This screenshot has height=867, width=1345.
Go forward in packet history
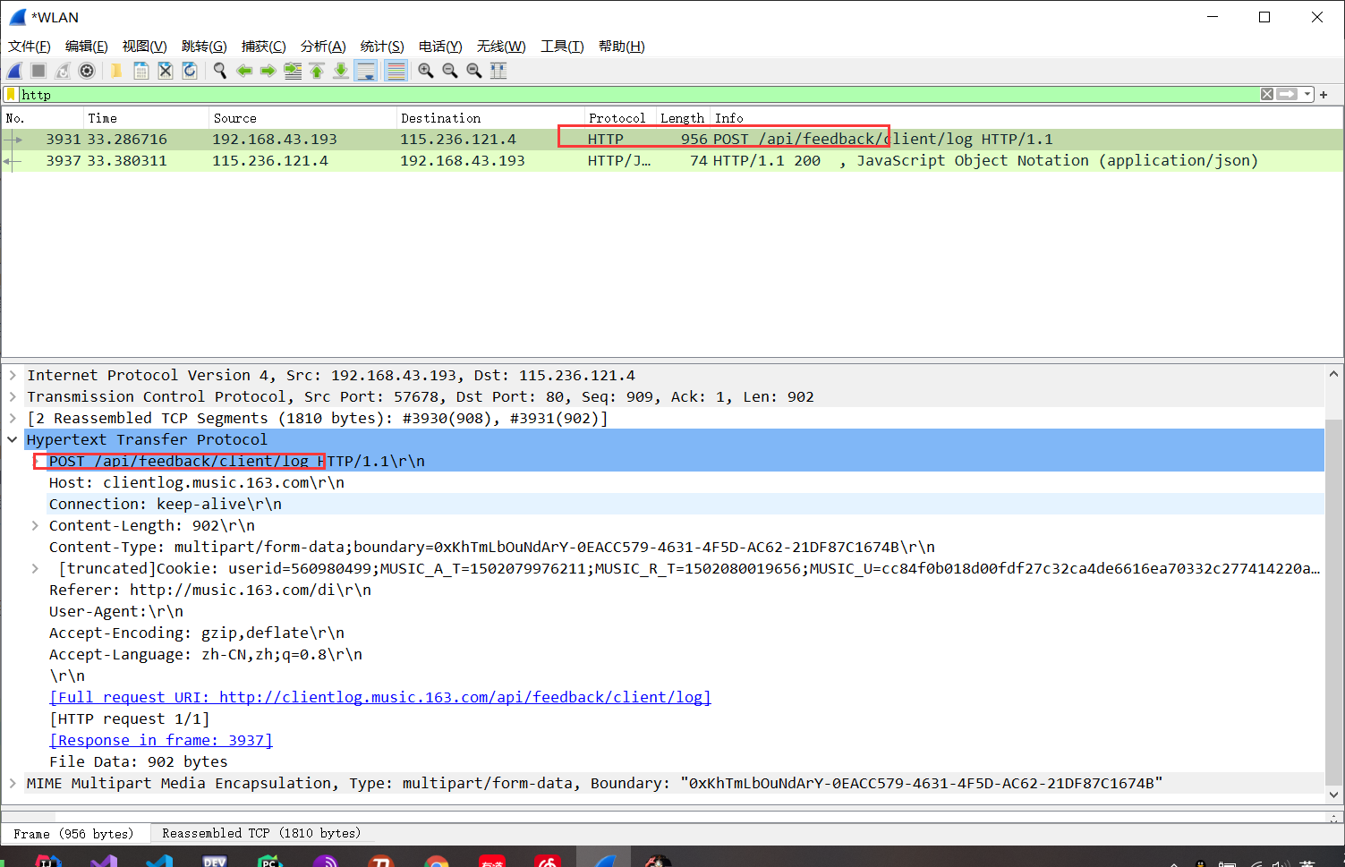click(268, 71)
